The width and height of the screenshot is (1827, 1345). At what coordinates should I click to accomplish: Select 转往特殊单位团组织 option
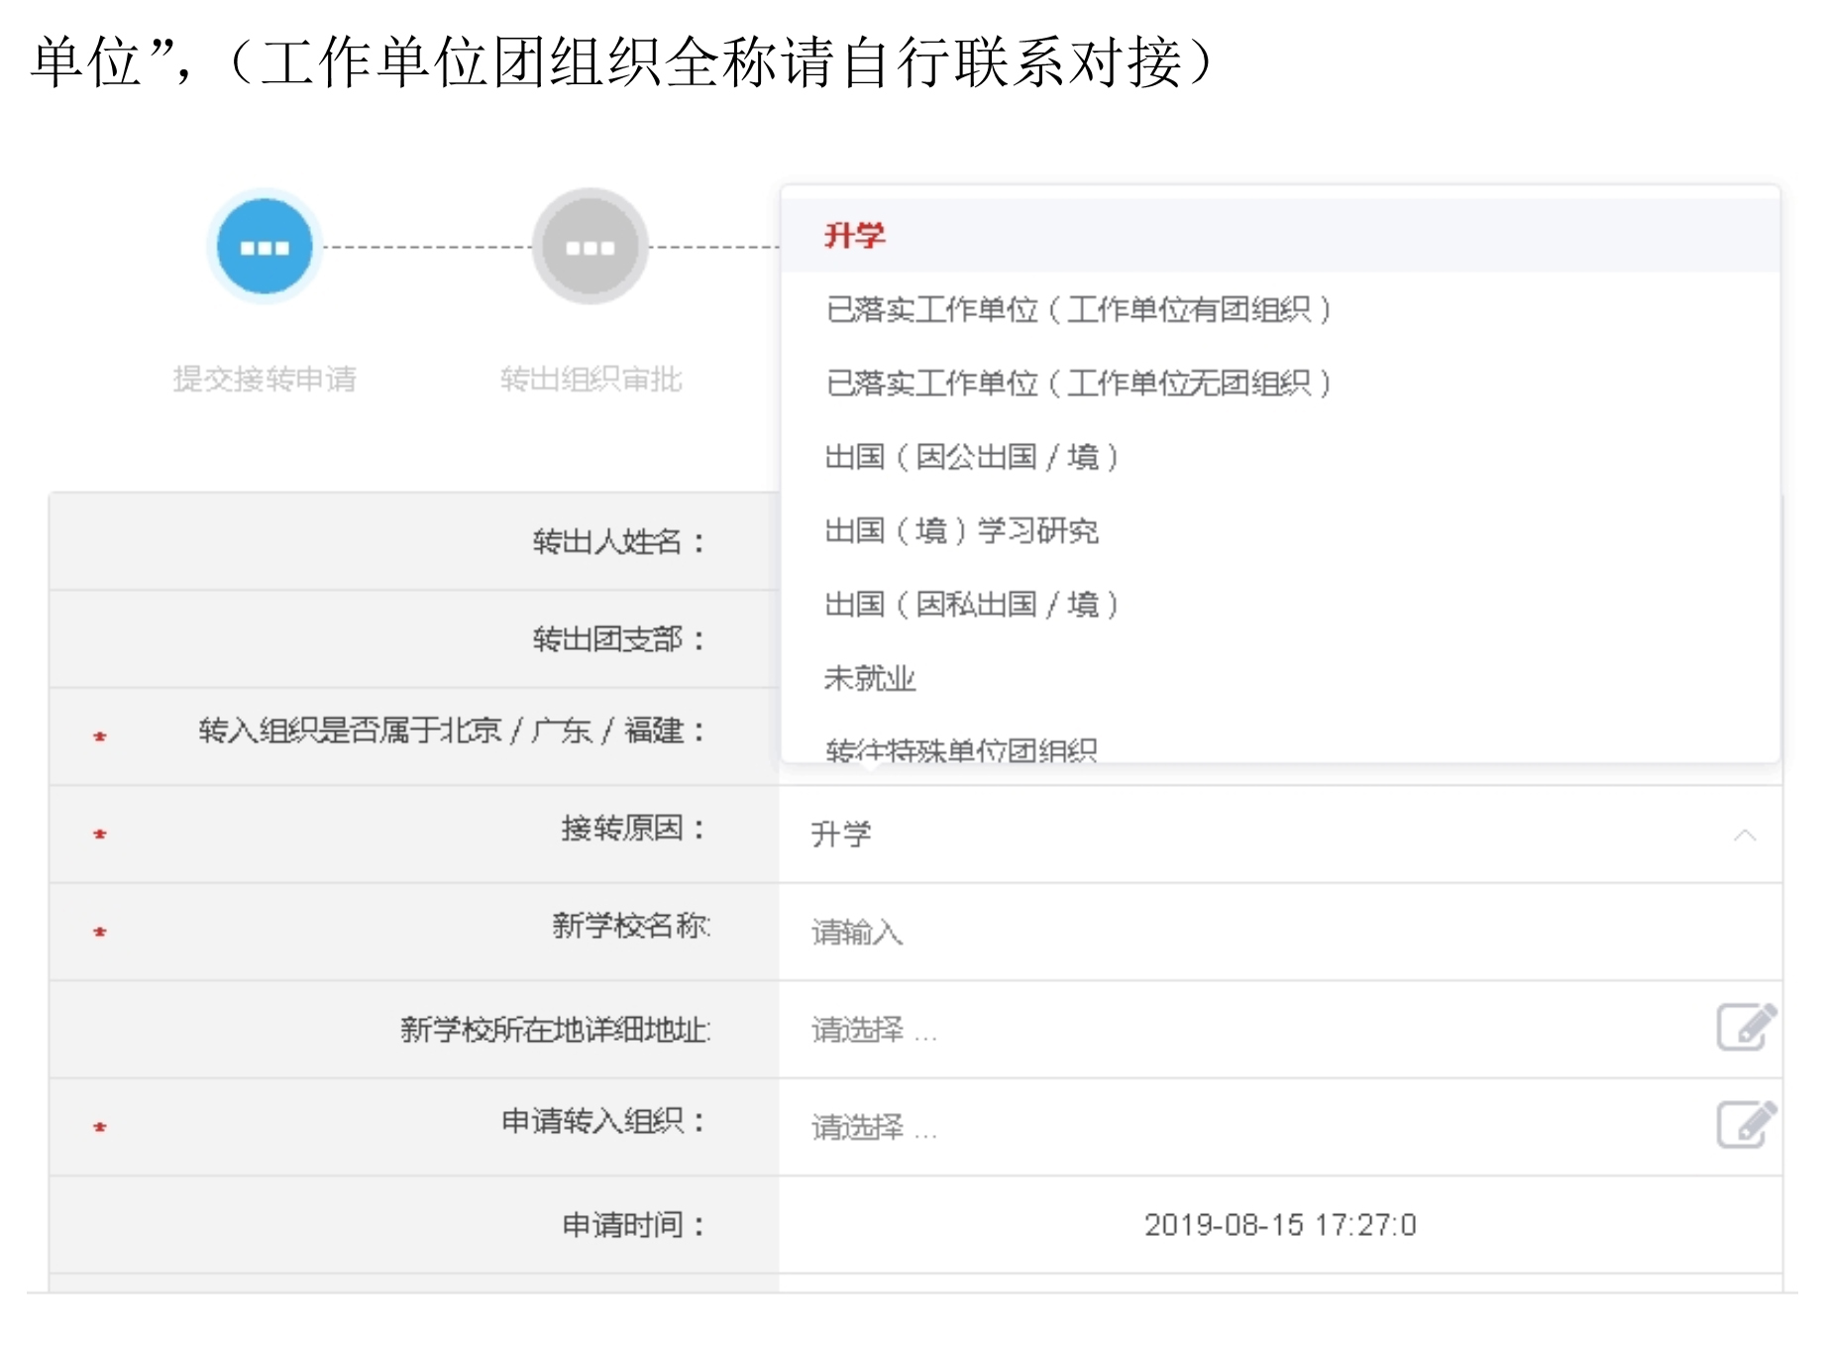(961, 750)
